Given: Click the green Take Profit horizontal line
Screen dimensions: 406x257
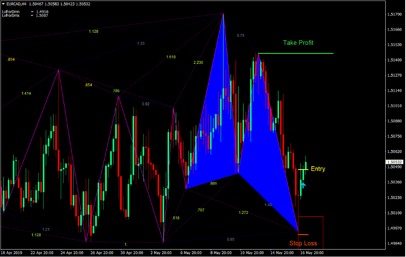Looking at the screenshot, I should 295,53.
